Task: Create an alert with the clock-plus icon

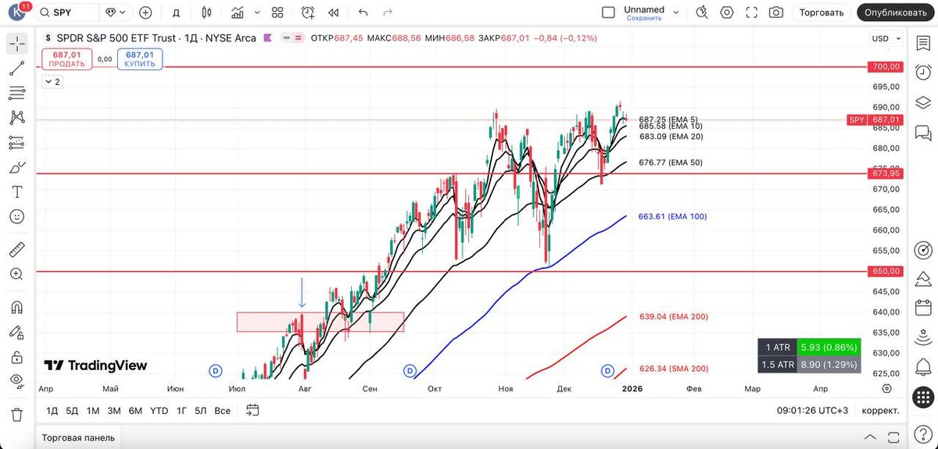Action: 308,12
